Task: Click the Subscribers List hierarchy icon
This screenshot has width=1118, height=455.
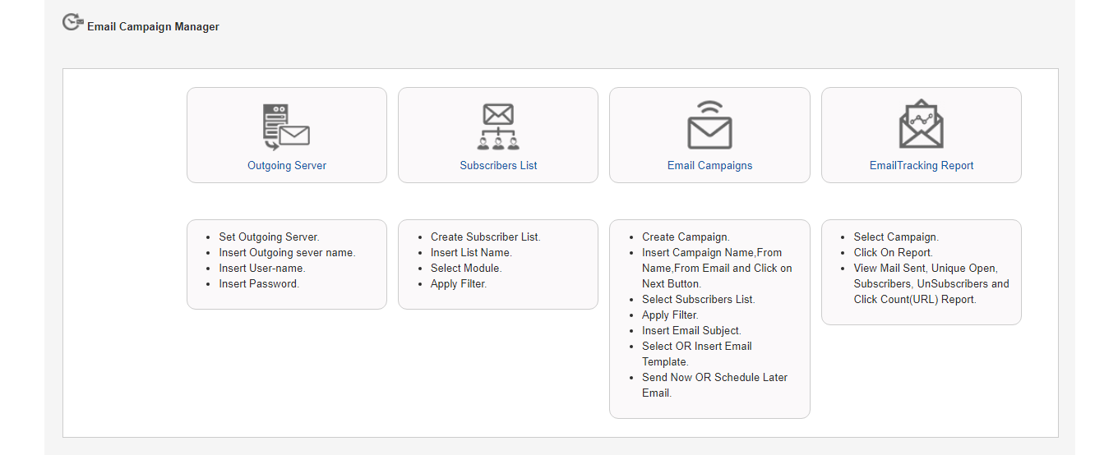Action: 498,127
